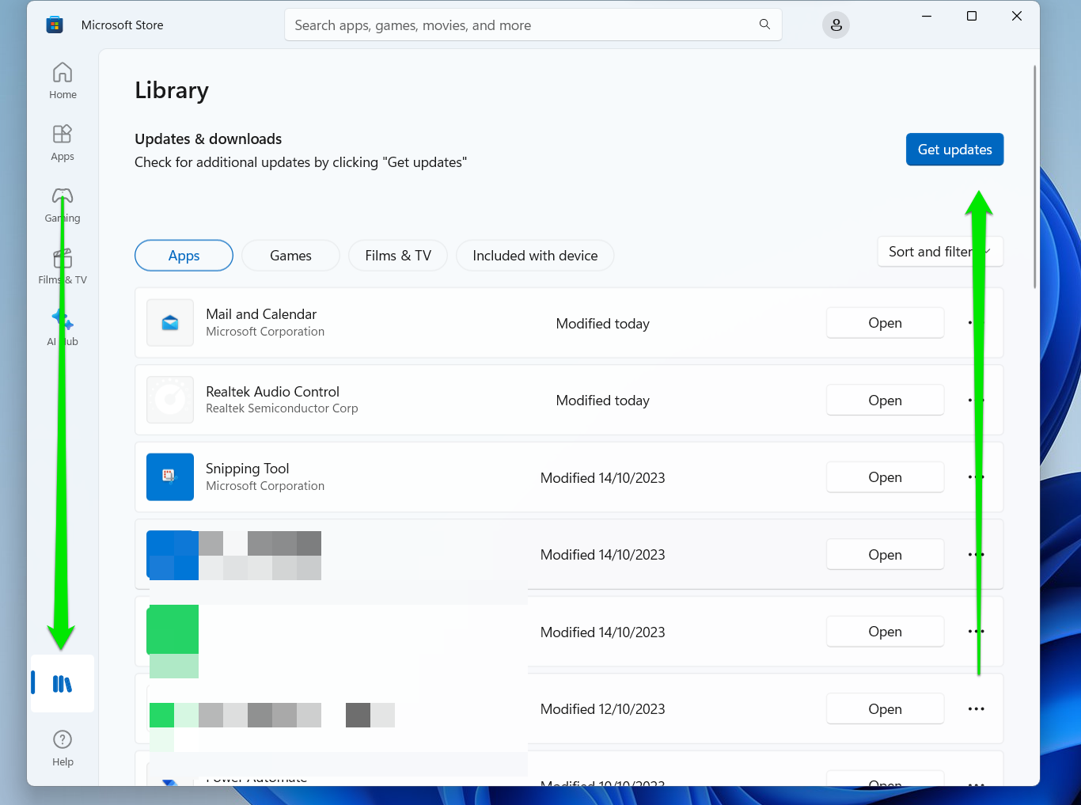Expand the Sort and filter dropdown
Screen dimensions: 1081x805
tap(940, 252)
